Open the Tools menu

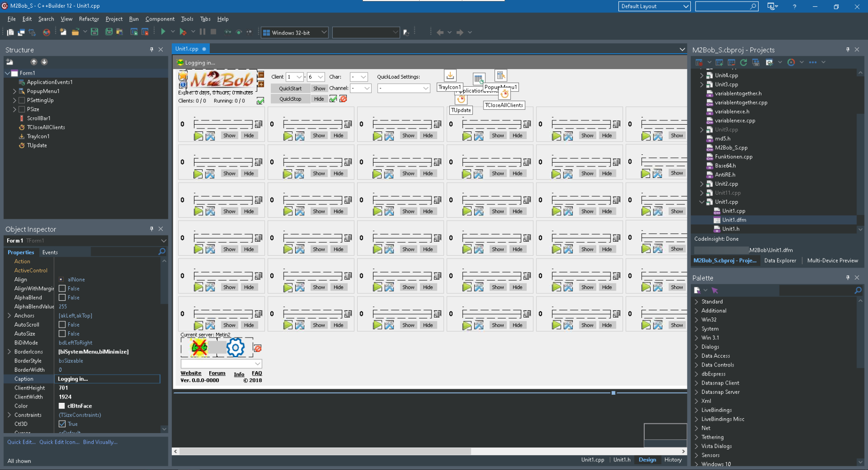(187, 19)
